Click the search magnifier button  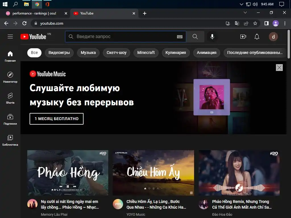pos(195,37)
